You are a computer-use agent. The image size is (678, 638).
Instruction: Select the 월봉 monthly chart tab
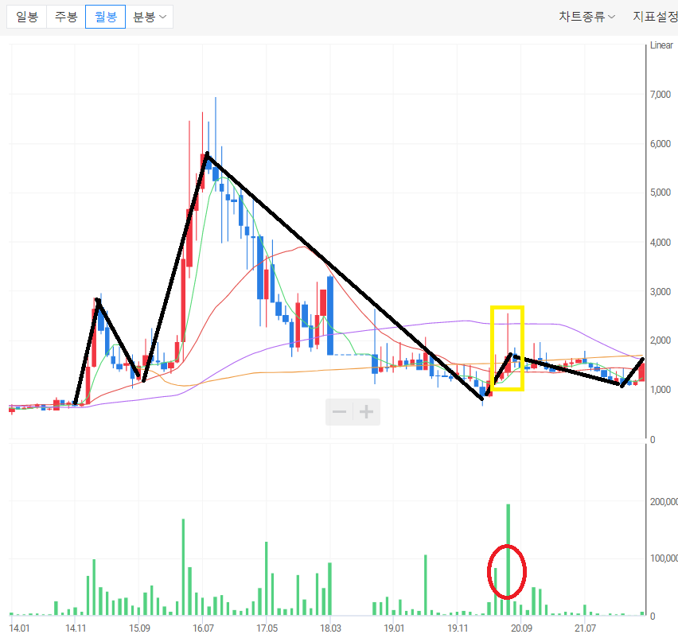click(106, 17)
